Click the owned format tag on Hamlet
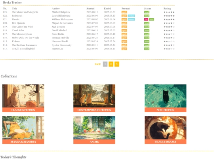 coord(131,19)
